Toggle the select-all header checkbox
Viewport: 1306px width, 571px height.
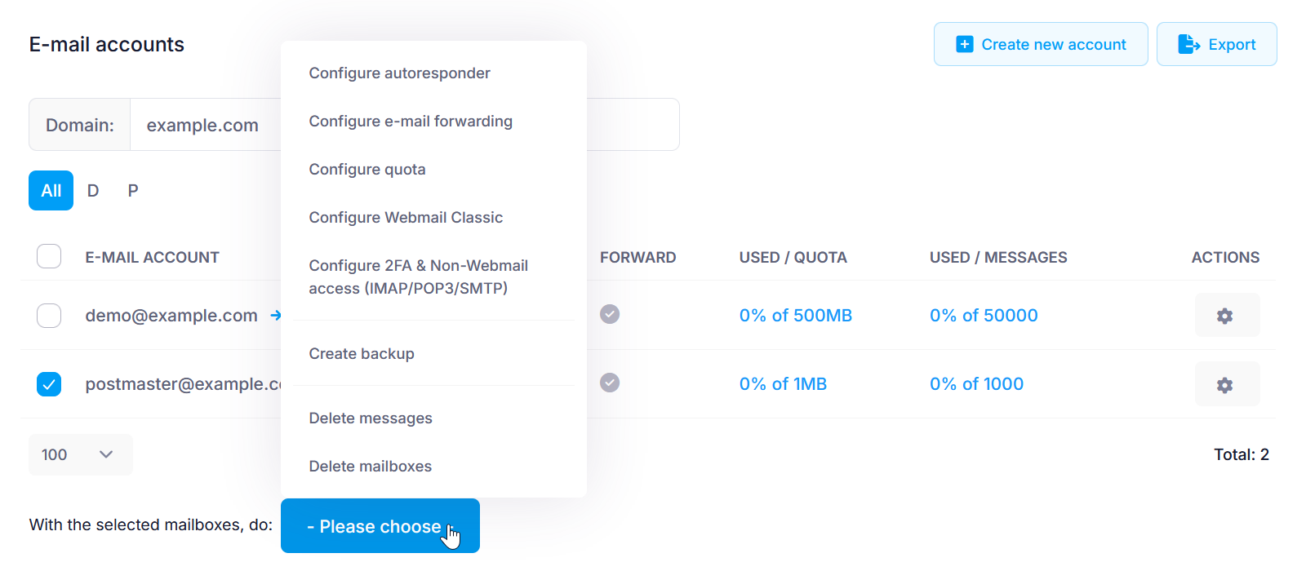pos(49,256)
